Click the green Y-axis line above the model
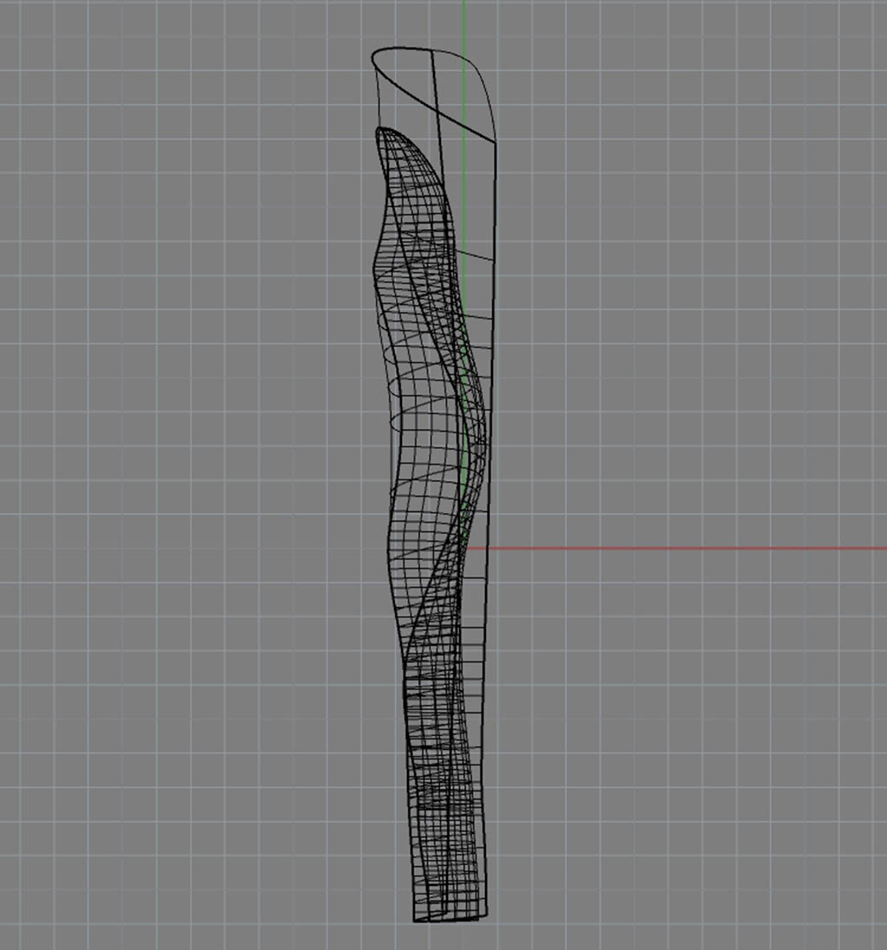The height and width of the screenshot is (950, 887). (x=463, y=24)
